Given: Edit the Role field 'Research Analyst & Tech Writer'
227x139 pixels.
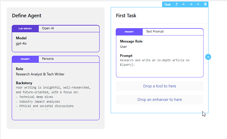Looking at the screenshot, I should click(40, 74).
